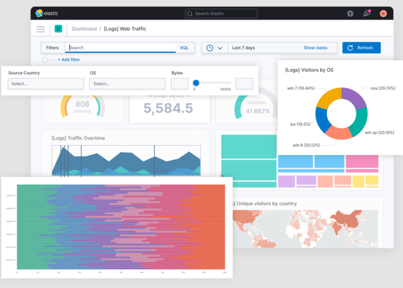Toggle the KQL query language switch
This screenshot has width=403, height=288.
(x=184, y=48)
